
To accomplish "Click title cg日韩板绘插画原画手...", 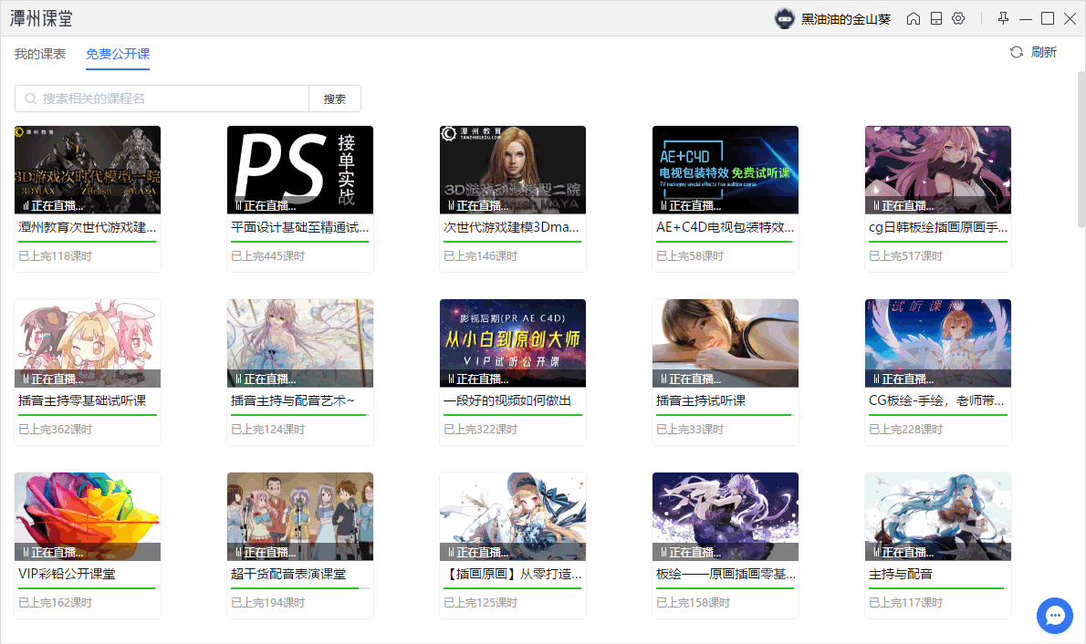I will (938, 227).
